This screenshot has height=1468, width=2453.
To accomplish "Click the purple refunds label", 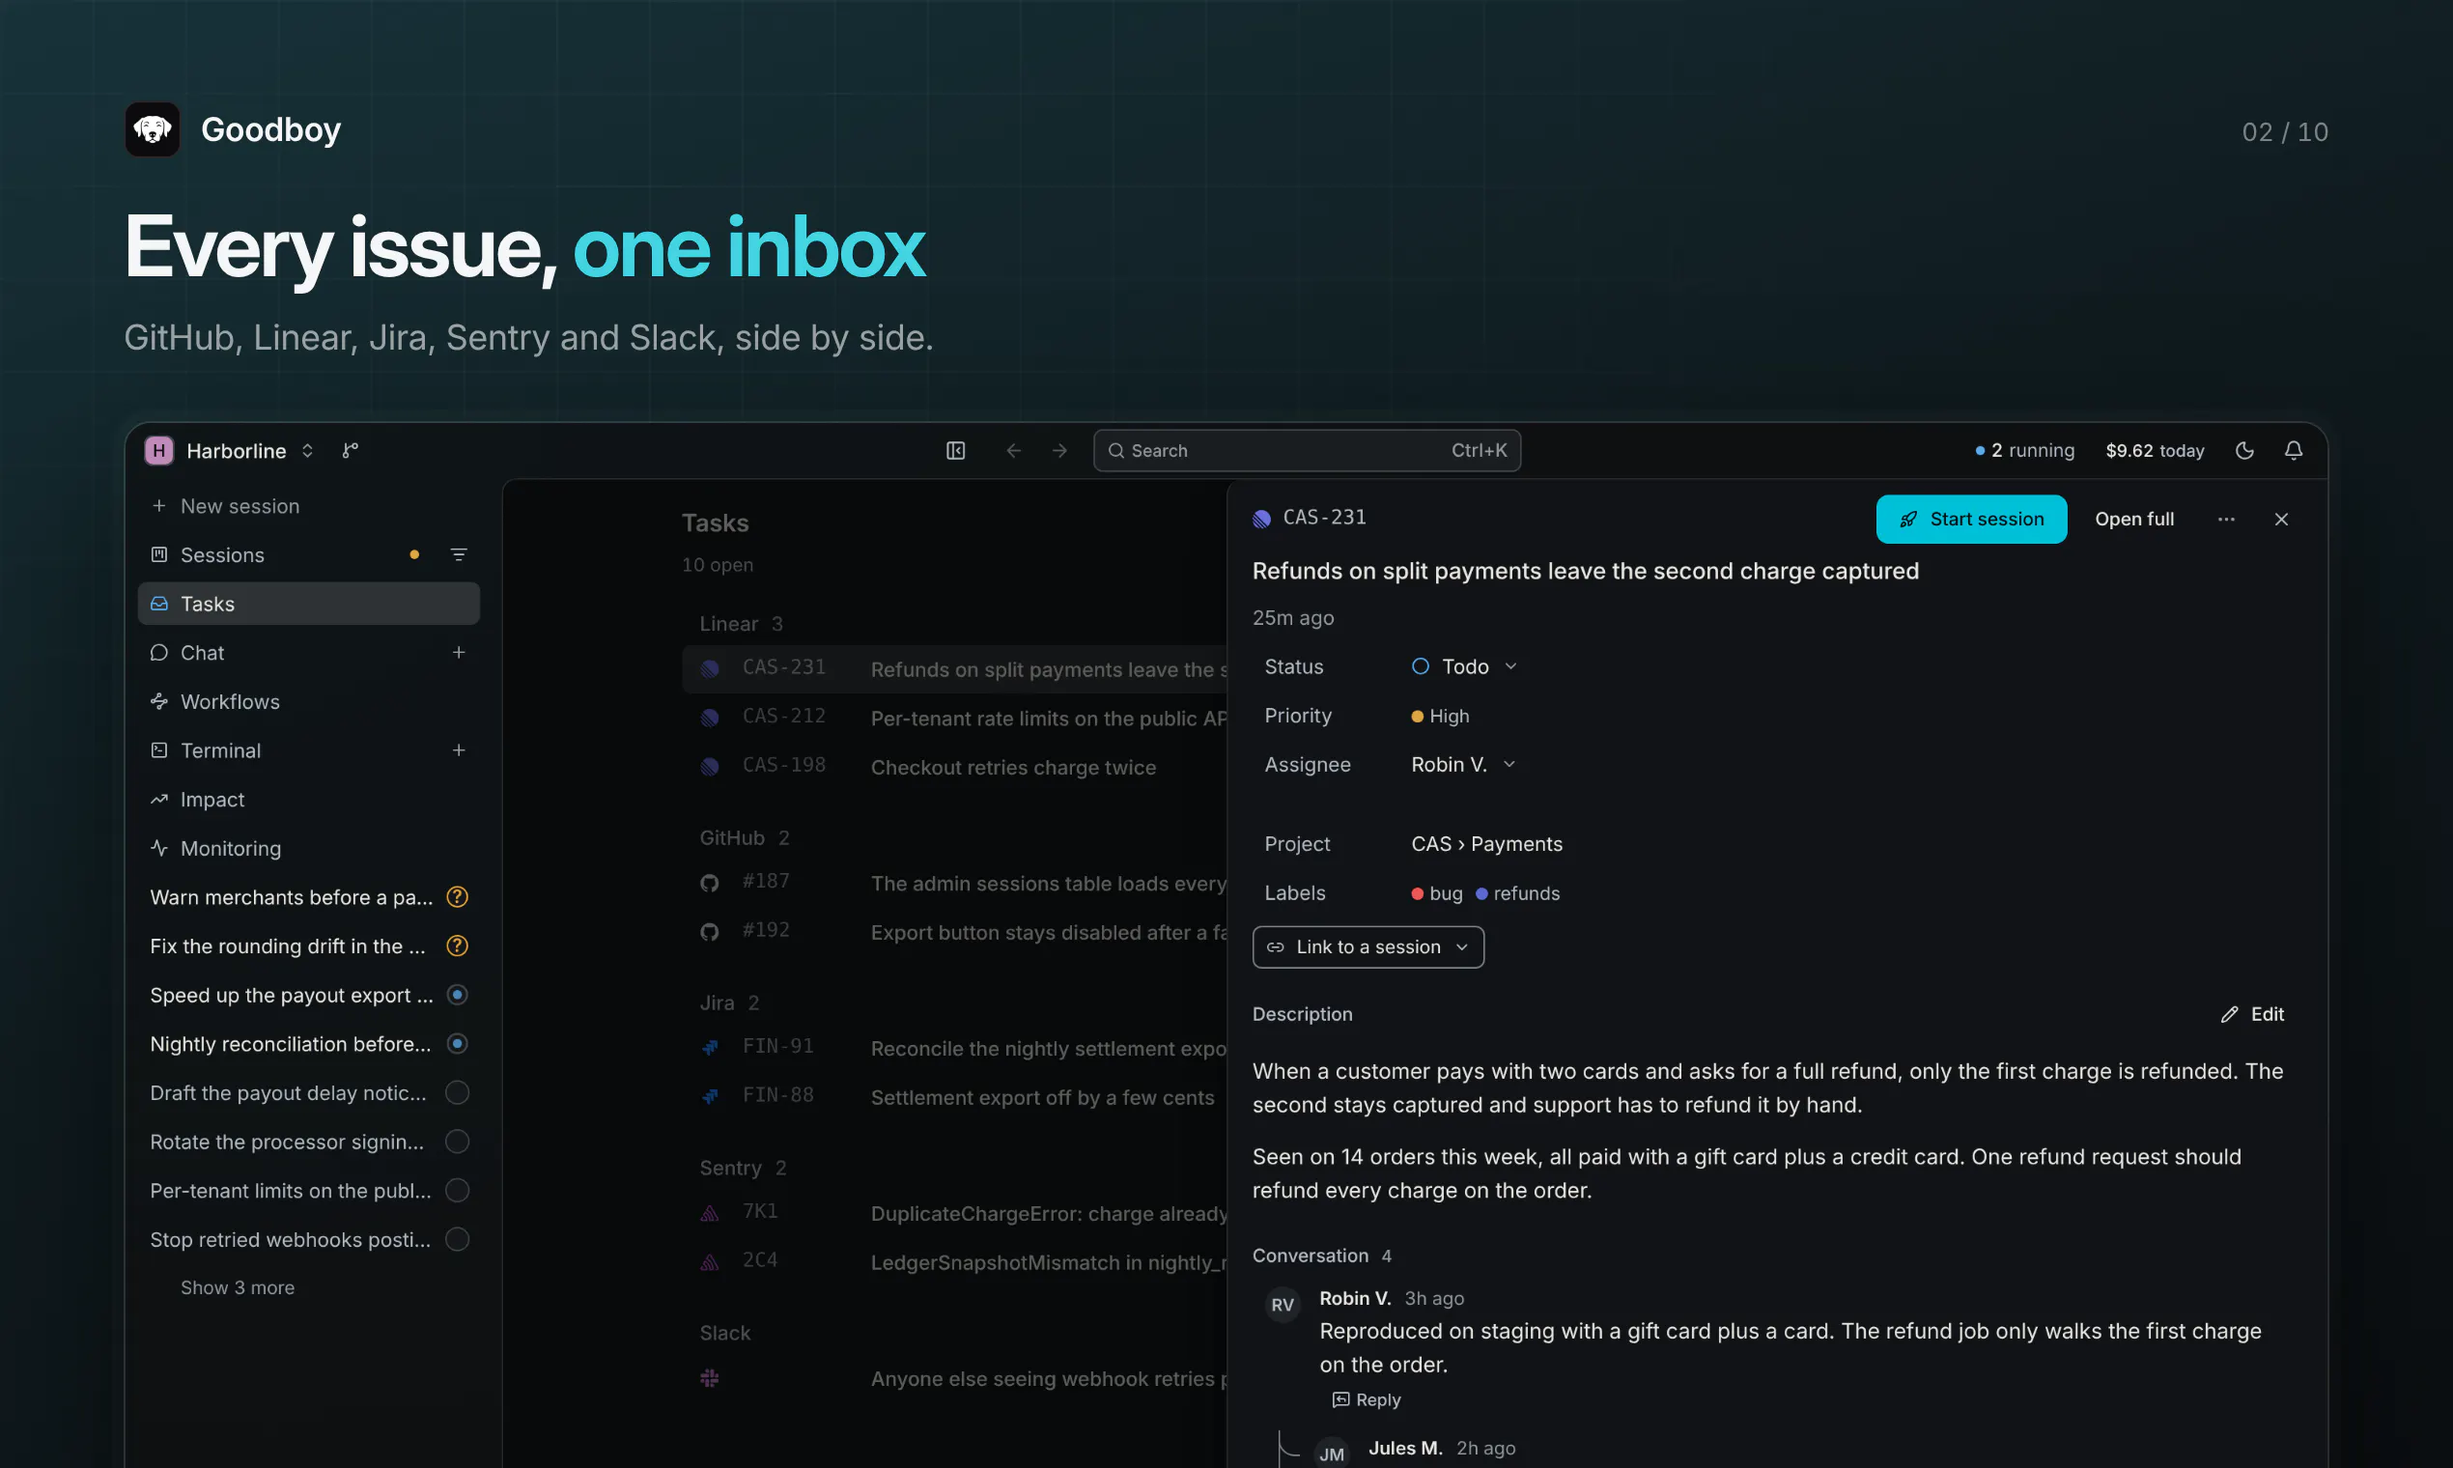I will point(1517,893).
